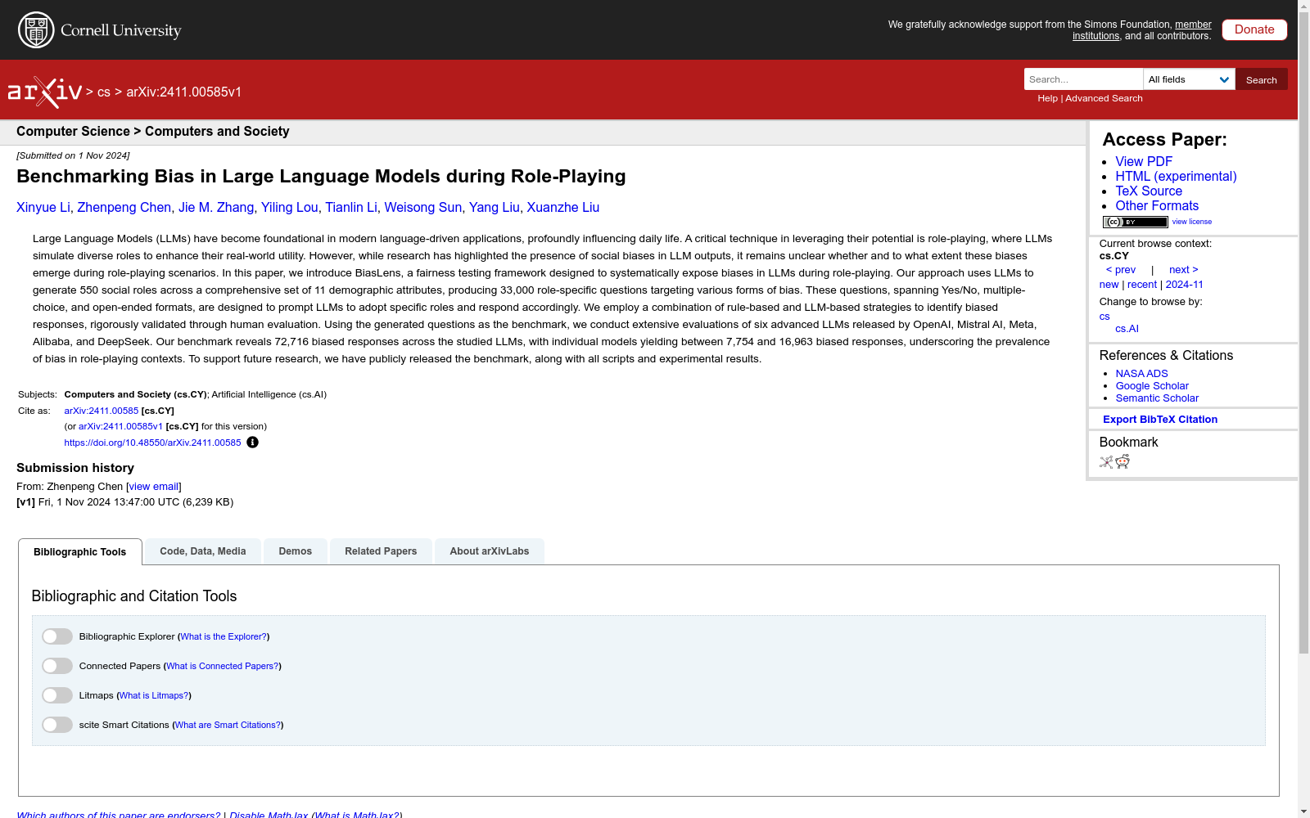Image resolution: width=1310 pixels, height=818 pixels.
Task: Open the Demos tab
Action: (295, 551)
